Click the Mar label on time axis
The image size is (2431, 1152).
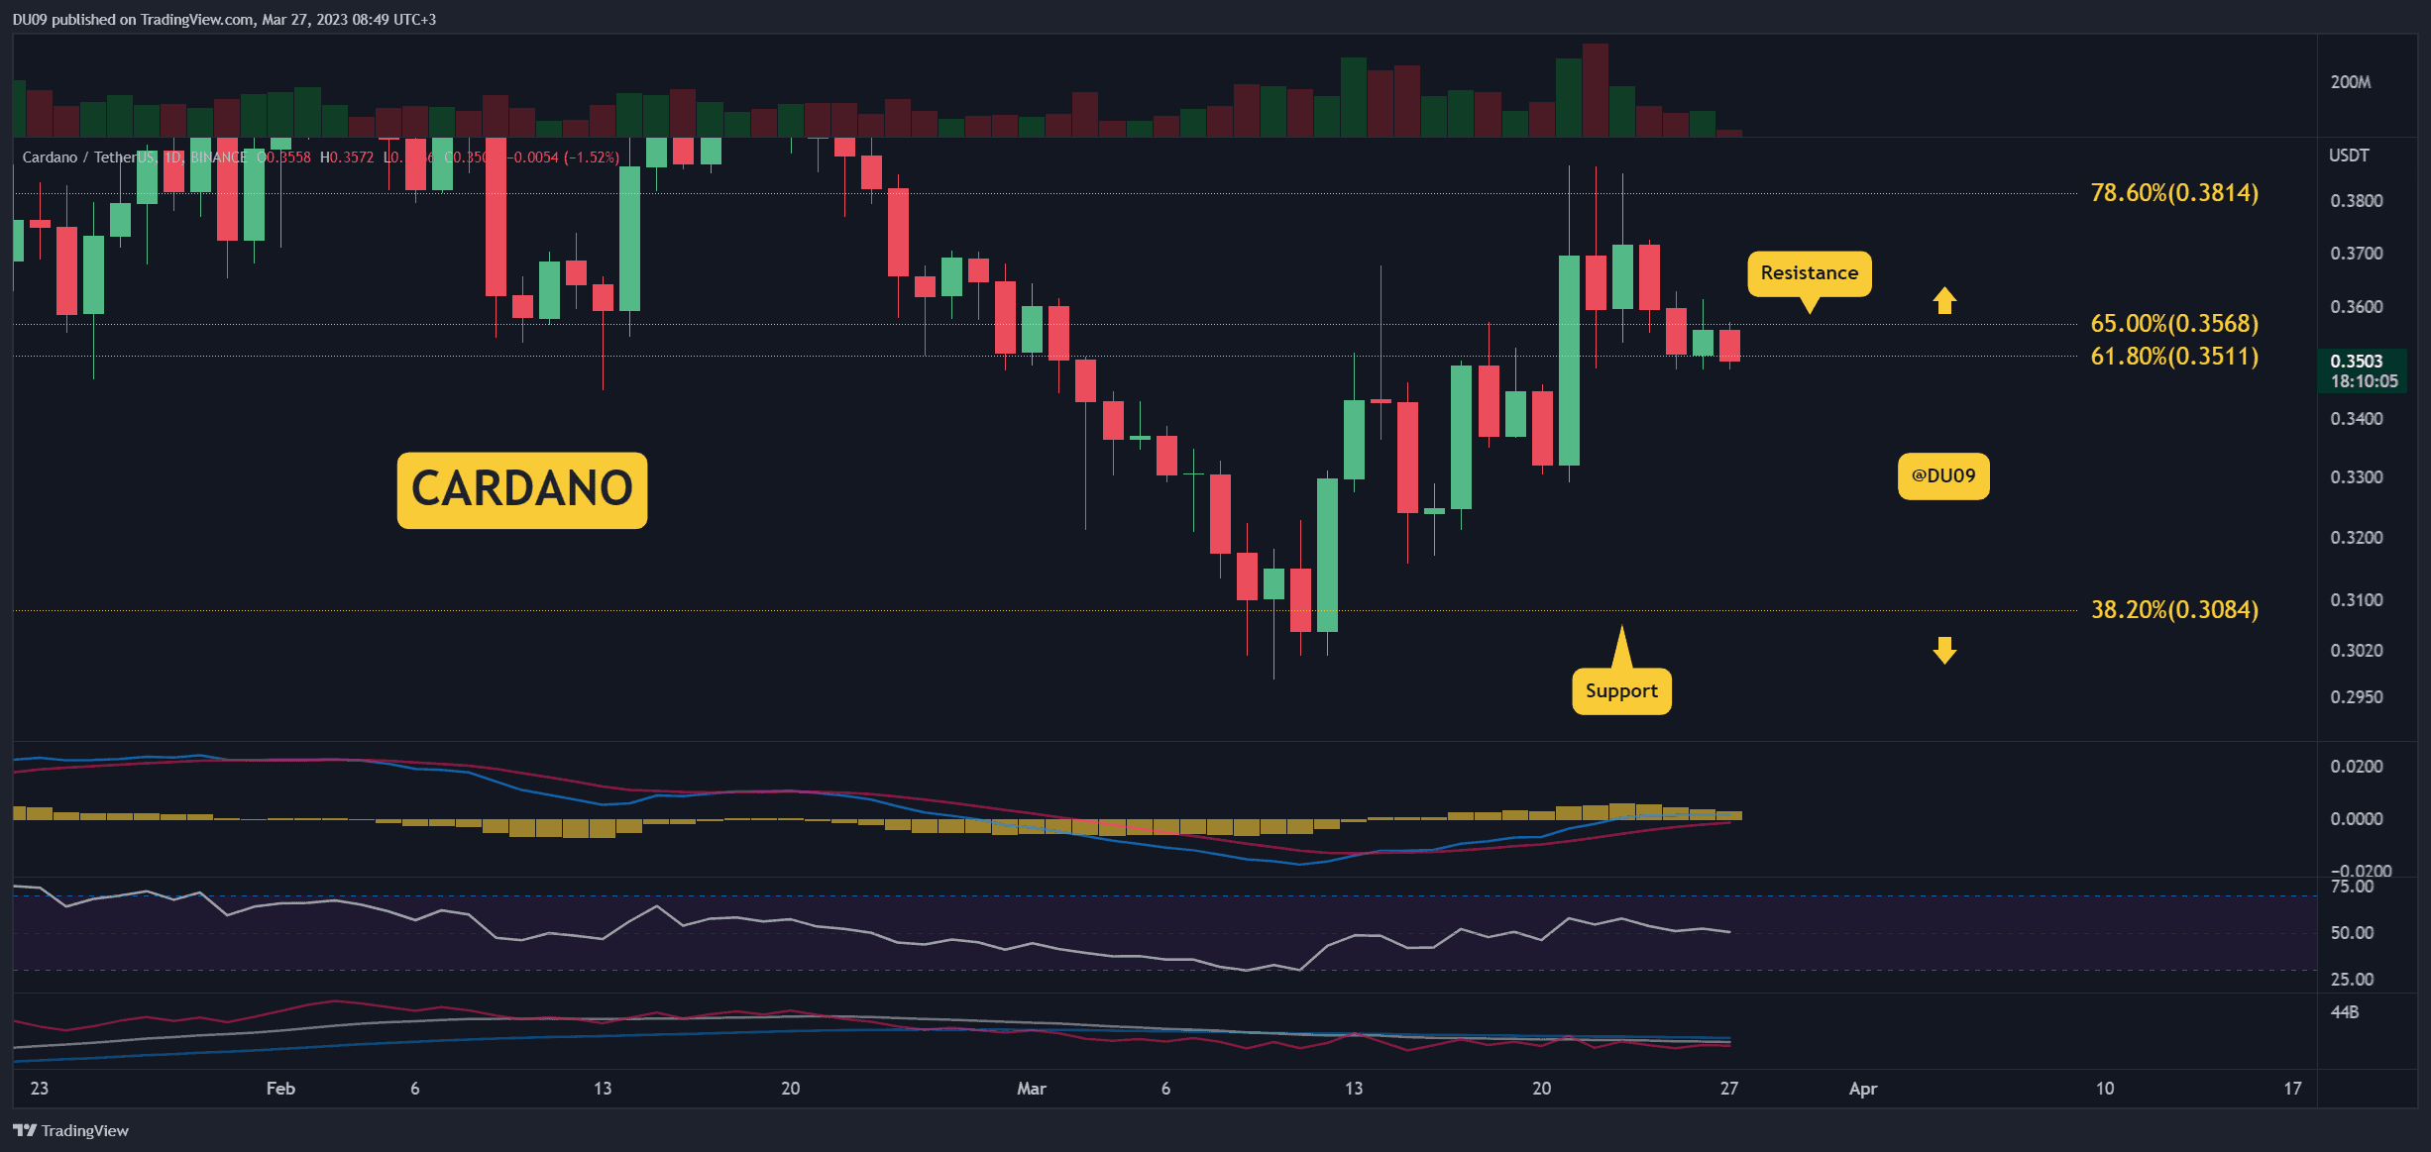tap(1032, 1089)
